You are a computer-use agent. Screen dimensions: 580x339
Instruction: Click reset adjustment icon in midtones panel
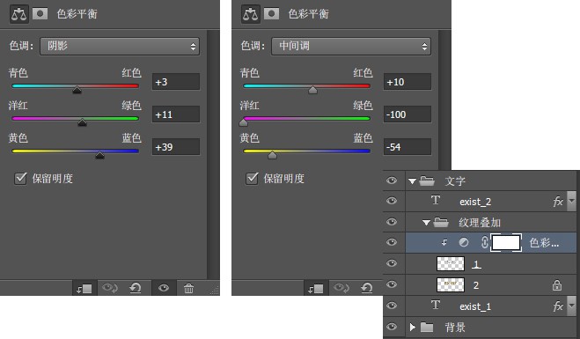point(366,288)
